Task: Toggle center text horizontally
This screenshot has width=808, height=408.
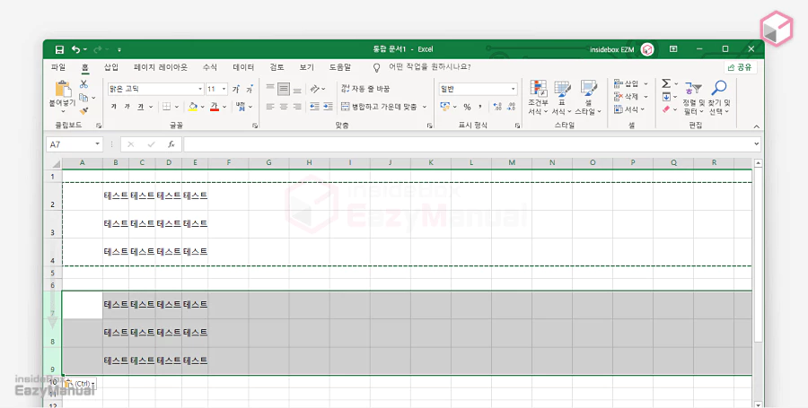Action: 284,107
